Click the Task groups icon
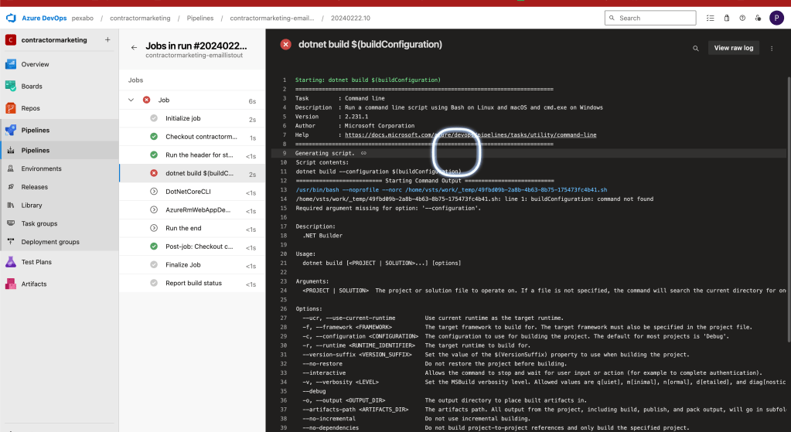 pos(11,223)
